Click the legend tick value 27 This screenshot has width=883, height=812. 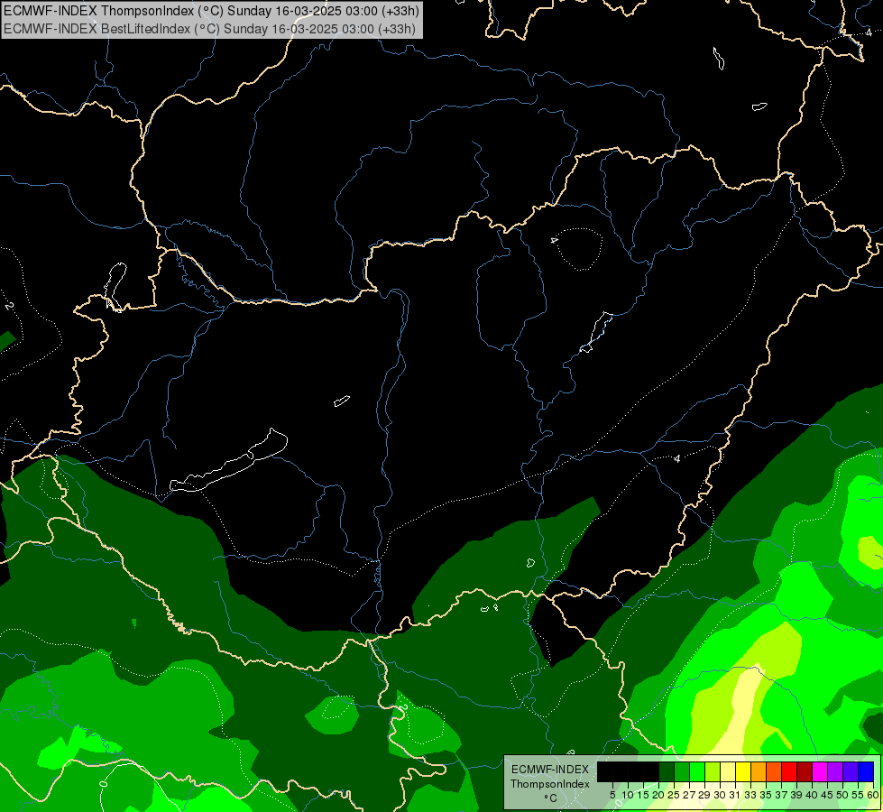(689, 795)
